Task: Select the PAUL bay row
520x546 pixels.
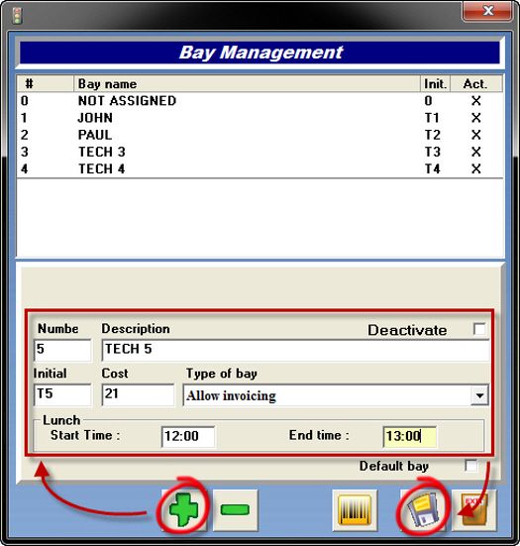Action: pyautogui.click(x=260, y=135)
